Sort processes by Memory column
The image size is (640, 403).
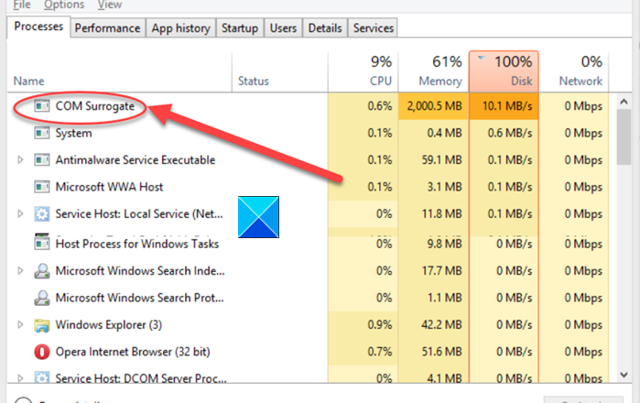coord(433,71)
